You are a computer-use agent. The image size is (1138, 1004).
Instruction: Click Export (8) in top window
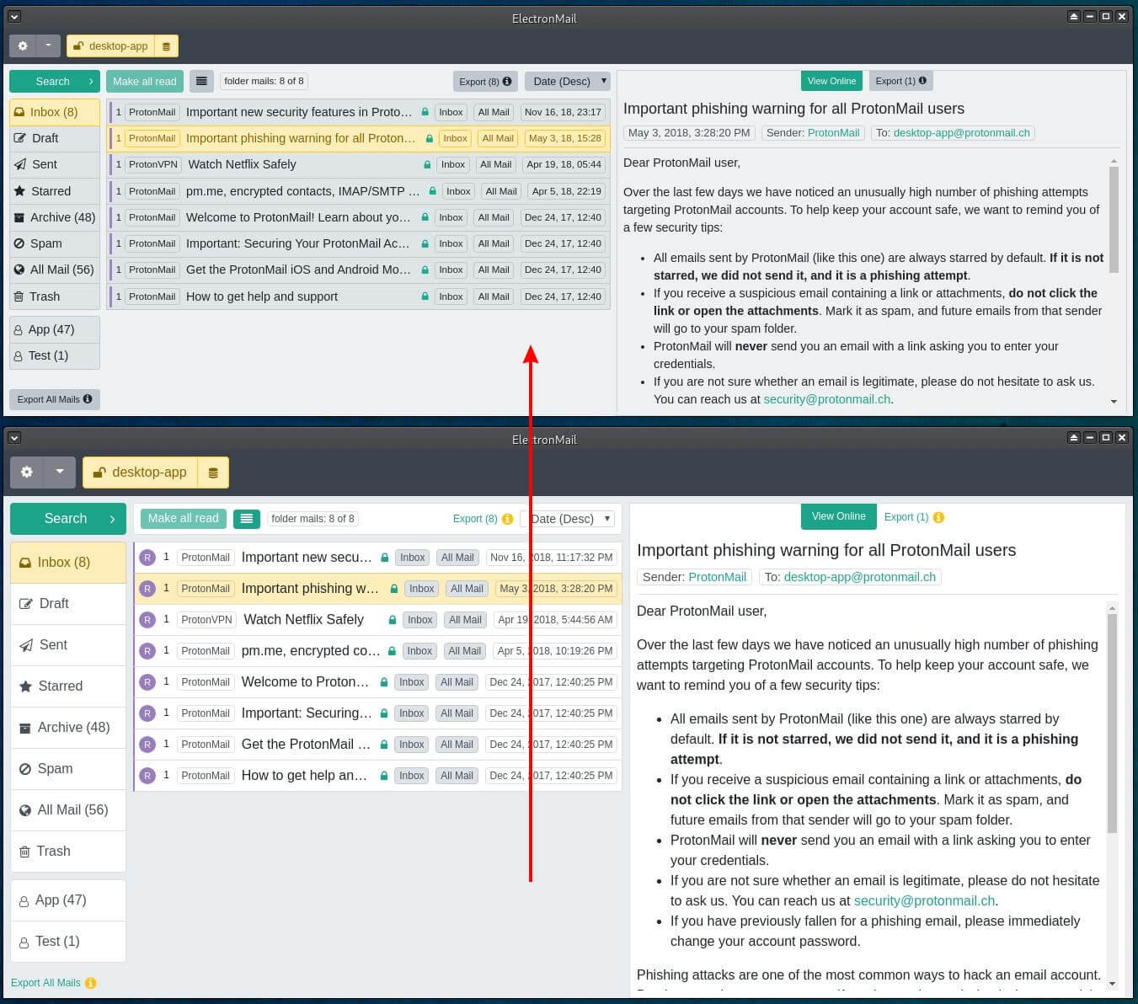484,82
